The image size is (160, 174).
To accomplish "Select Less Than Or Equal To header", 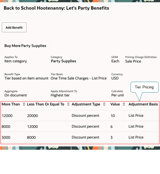I will tap(46, 104).
